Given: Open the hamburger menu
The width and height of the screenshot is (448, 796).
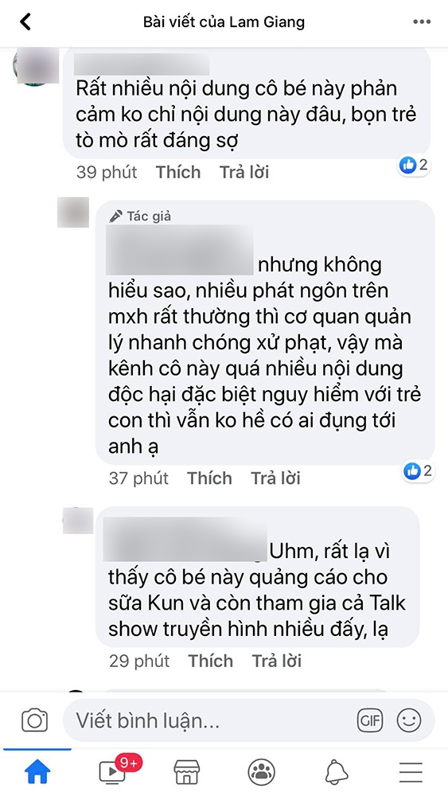Looking at the screenshot, I should pos(411,772).
